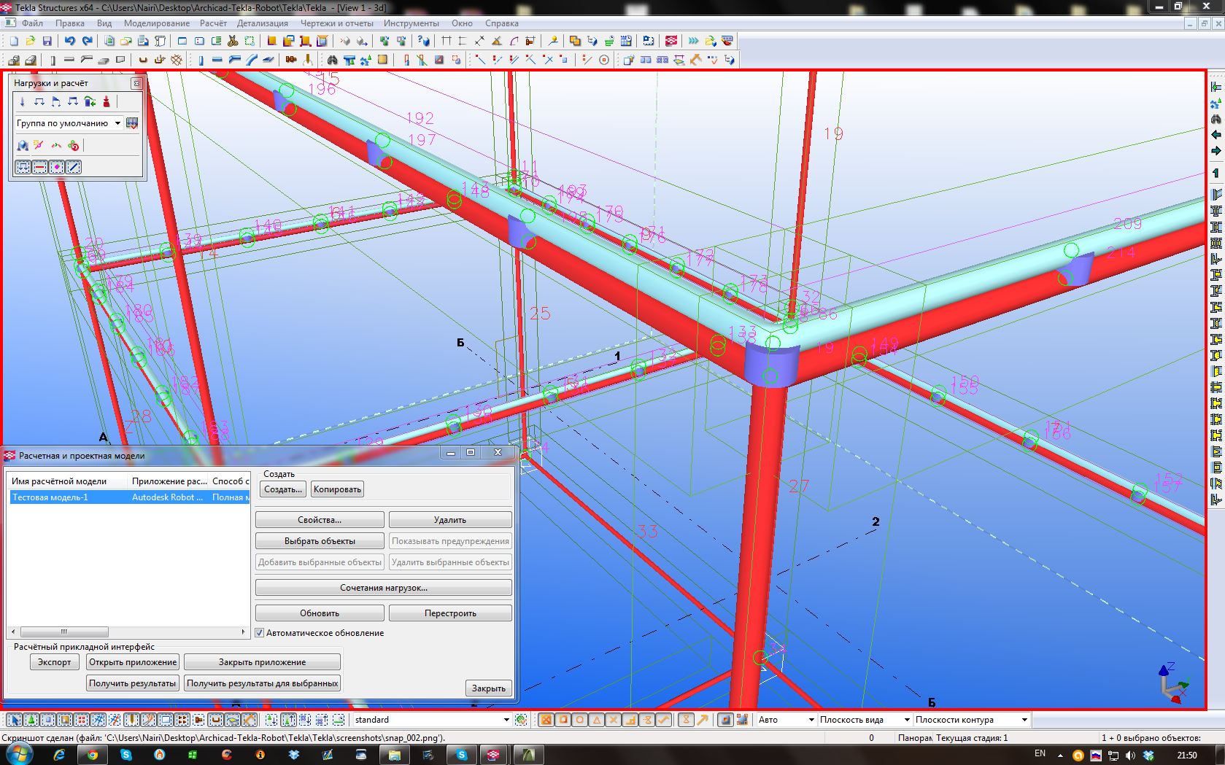Open the Чертежи и отчеты menu
The width and height of the screenshot is (1225, 765).
pyautogui.click(x=336, y=23)
